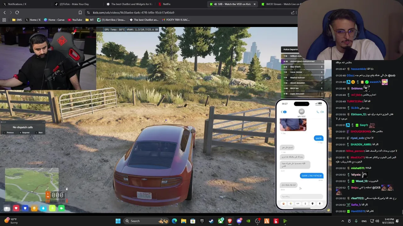
Task: Open the EMS bookmark folder
Action: 17,20
